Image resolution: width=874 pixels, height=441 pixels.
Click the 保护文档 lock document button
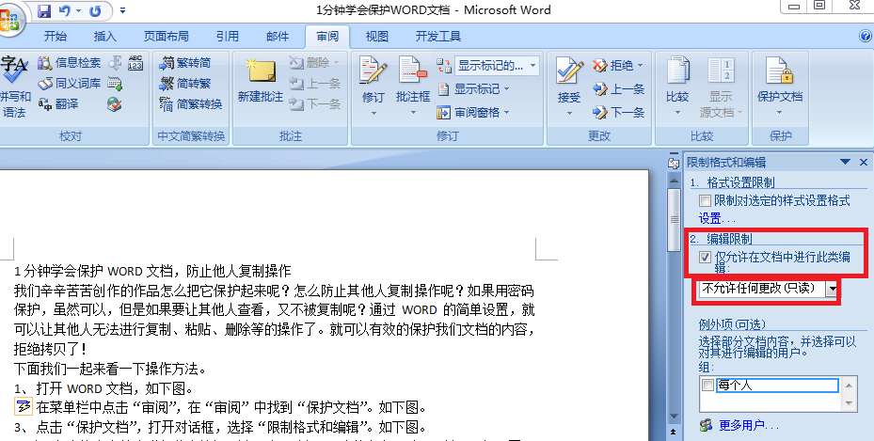pyautogui.click(x=780, y=86)
